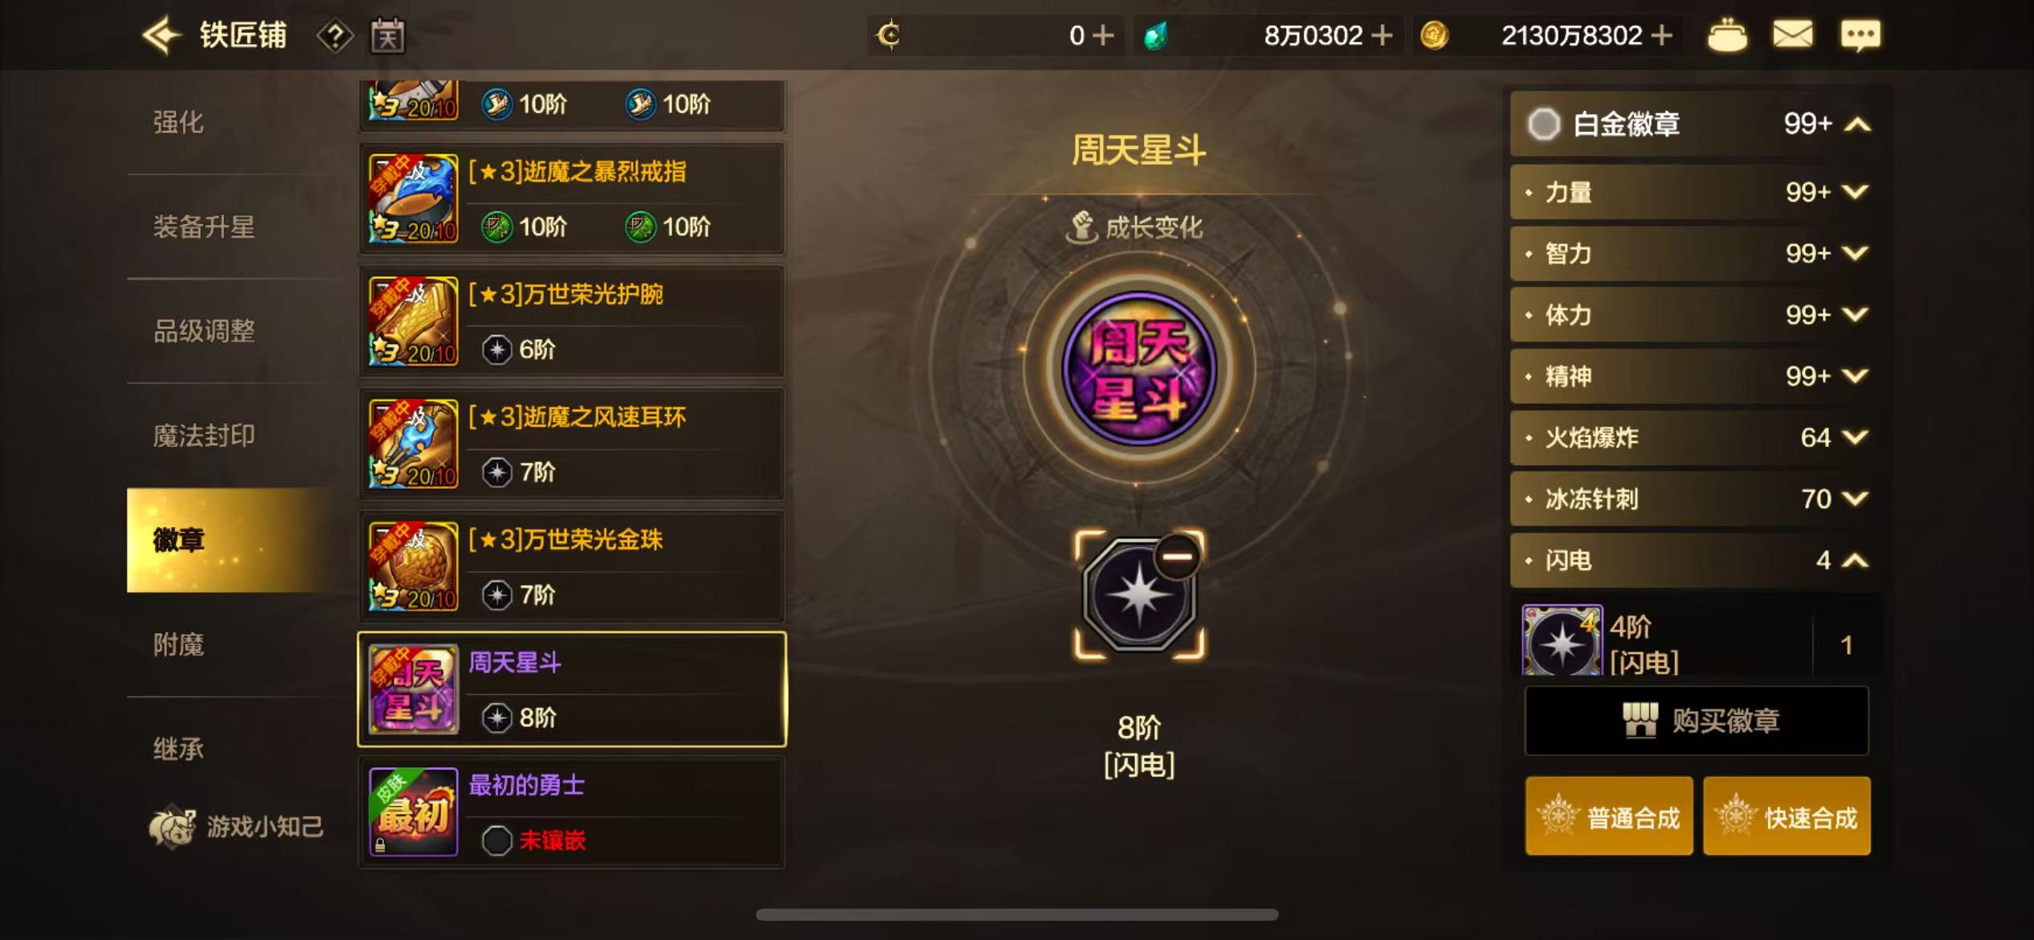Image resolution: width=2034 pixels, height=940 pixels.
Task: Switch to the 魔法封印 tab
Action: click(204, 435)
